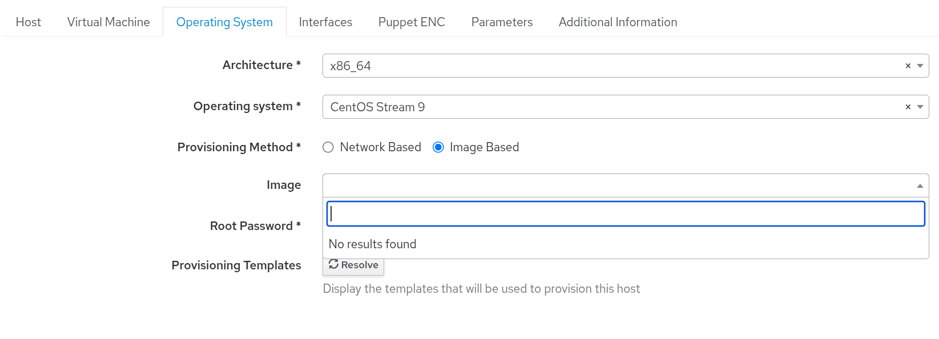Select the Operating System tab
Image resolution: width=939 pixels, height=339 pixels.
(224, 22)
